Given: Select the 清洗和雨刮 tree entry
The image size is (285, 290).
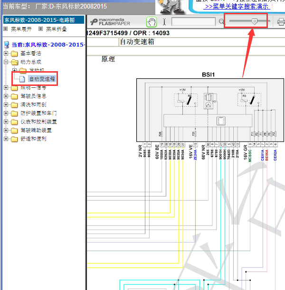Looking at the screenshot, I should click(x=33, y=104).
